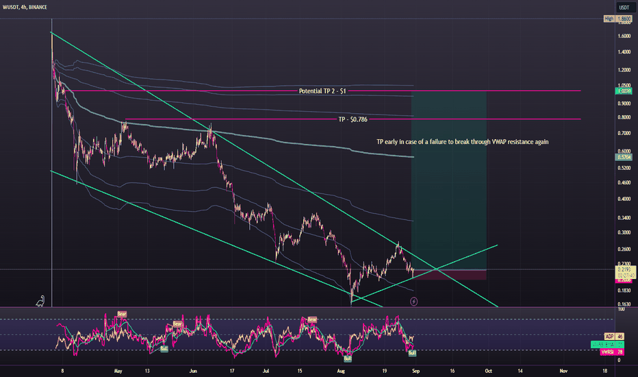Click the '8' date on time axis

(x=62, y=371)
